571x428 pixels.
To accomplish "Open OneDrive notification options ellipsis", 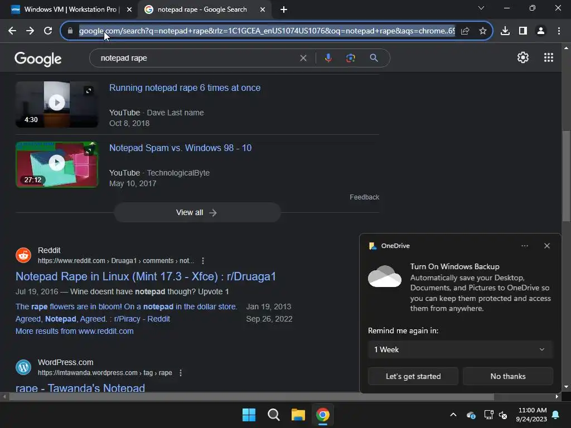I will click(524, 246).
